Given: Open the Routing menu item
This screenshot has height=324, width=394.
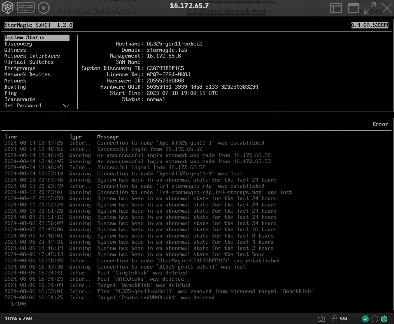Looking at the screenshot, I should (x=15, y=87).
